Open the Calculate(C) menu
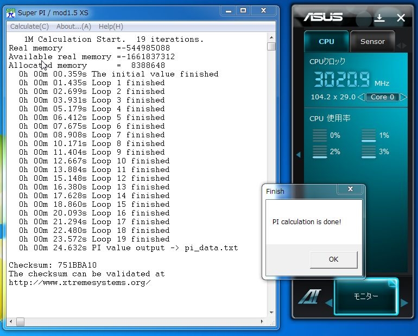This screenshot has width=418, height=336. [29, 27]
